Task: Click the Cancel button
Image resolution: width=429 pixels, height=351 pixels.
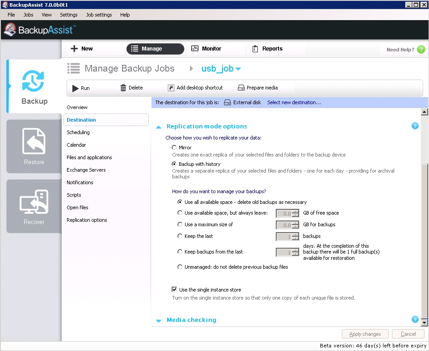Action: pyautogui.click(x=408, y=334)
